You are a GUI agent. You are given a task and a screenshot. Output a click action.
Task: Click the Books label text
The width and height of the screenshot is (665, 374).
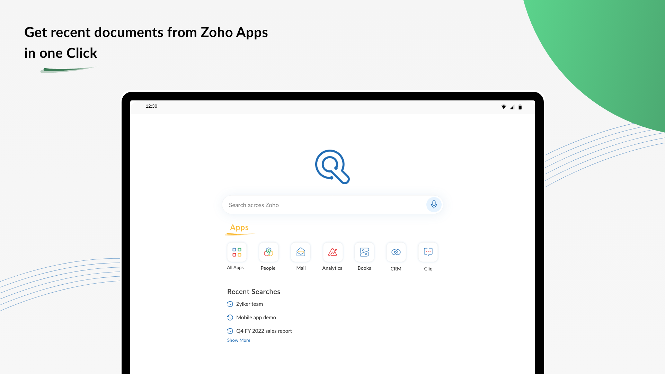[364, 268]
